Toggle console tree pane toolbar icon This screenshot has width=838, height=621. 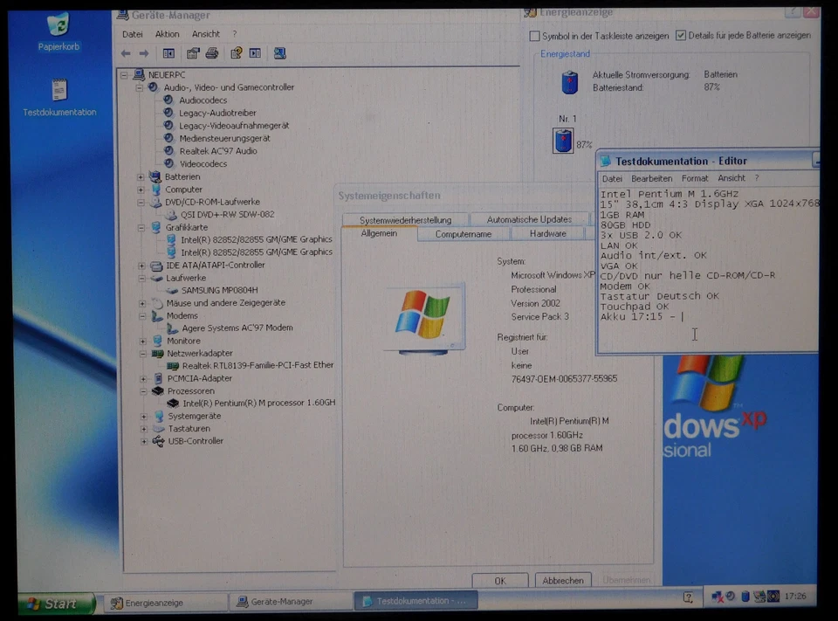point(168,53)
